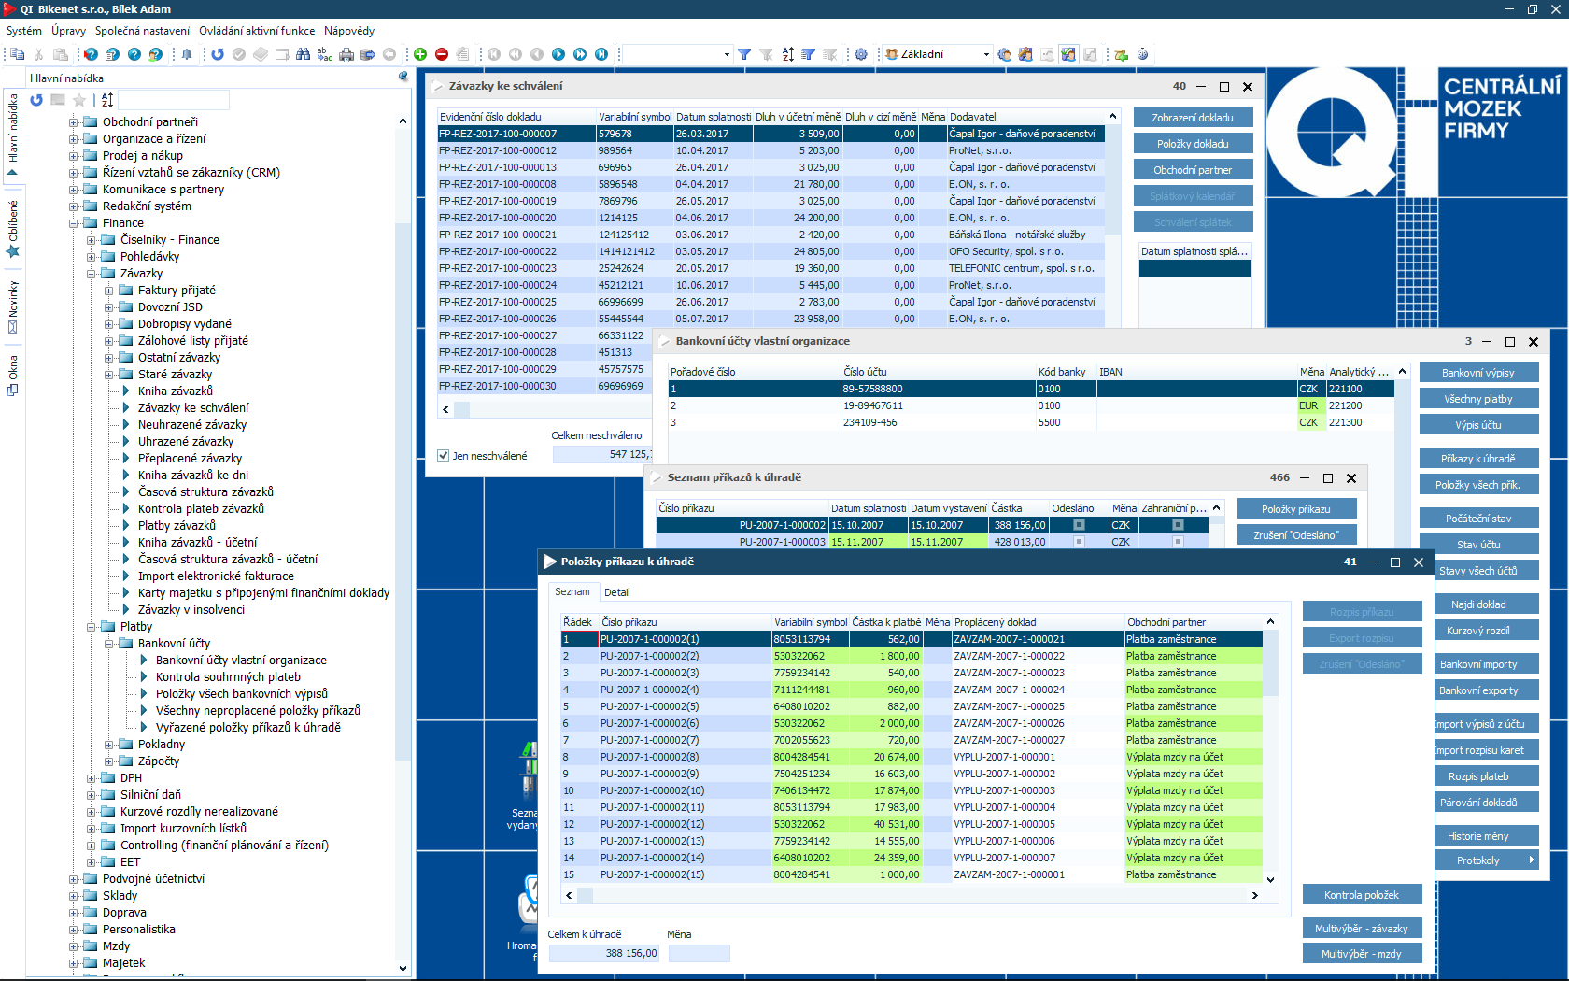Image resolution: width=1569 pixels, height=981 pixels.
Task: Click the green add record icon
Action: [420, 54]
